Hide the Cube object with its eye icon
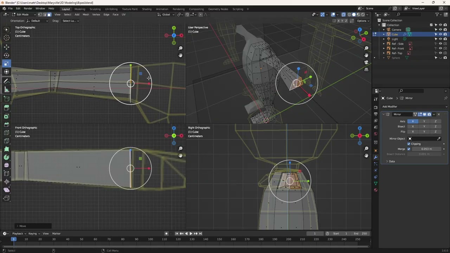 [441, 34]
